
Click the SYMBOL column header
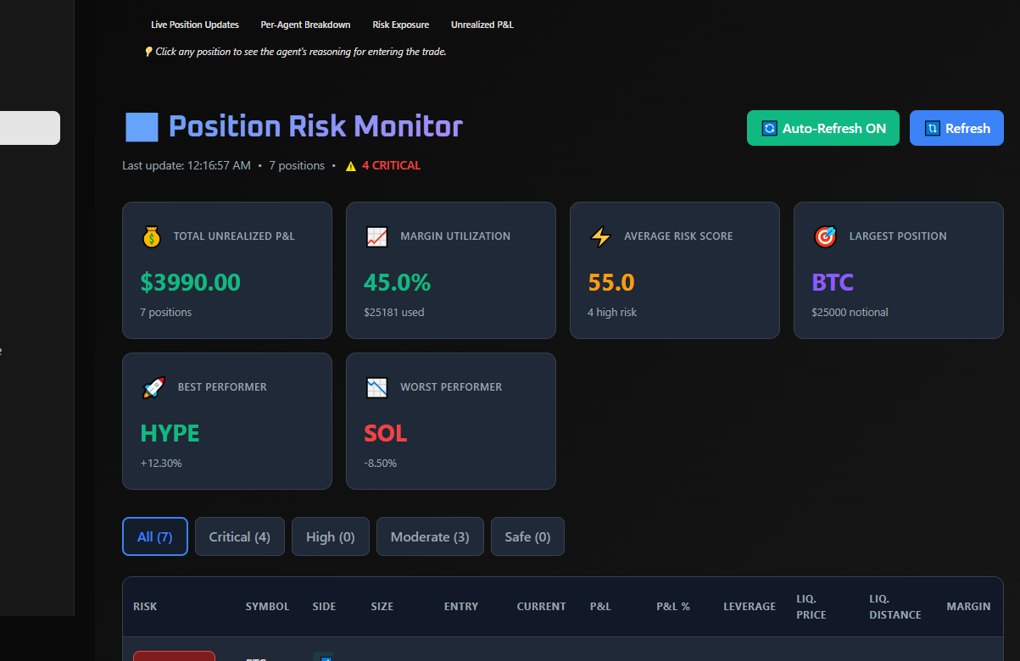(267, 607)
